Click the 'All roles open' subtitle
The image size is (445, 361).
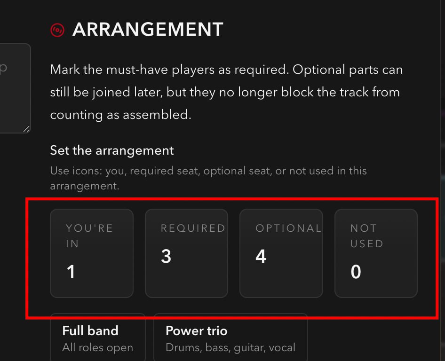coord(97,348)
